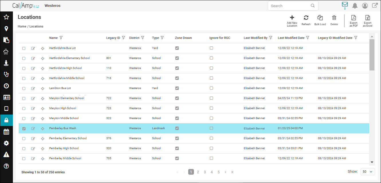381x183 pixels.
Task: Go to page 2
Action: (198, 172)
